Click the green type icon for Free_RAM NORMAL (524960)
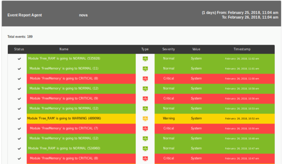The width and height of the screenshot is (285, 164). click(145, 149)
